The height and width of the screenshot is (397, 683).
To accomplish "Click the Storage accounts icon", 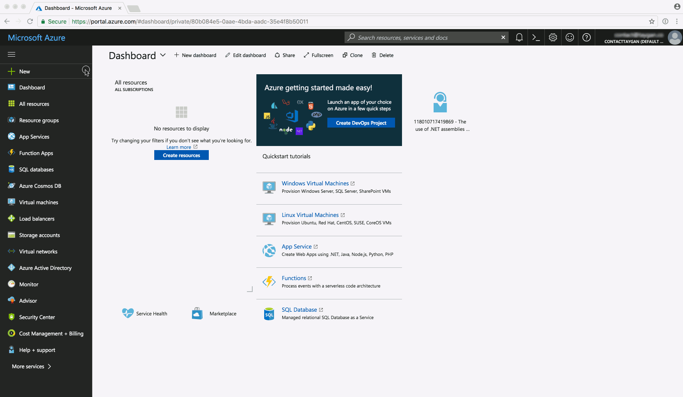I will 11,235.
